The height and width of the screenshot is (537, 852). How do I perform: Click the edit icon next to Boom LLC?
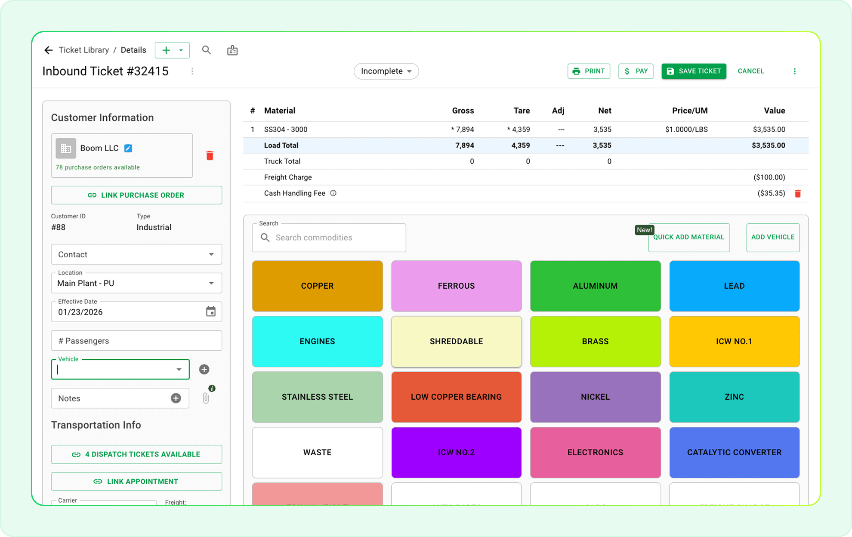point(128,148)
